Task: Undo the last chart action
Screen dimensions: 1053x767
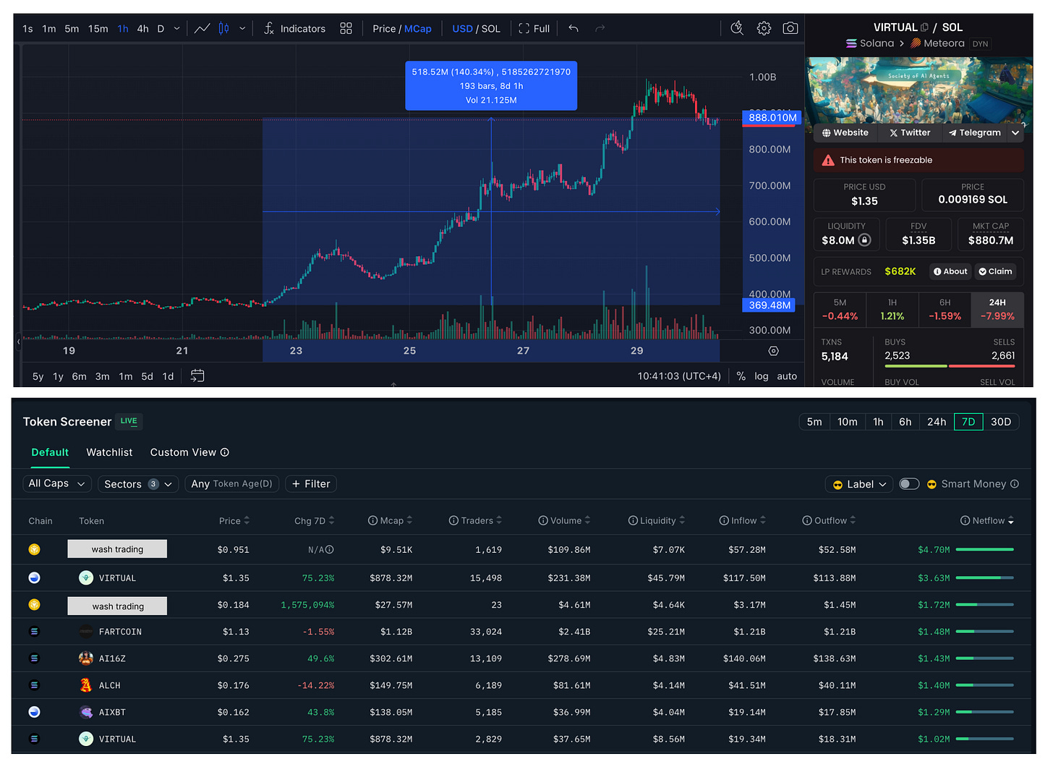Action: pos(574,28)
